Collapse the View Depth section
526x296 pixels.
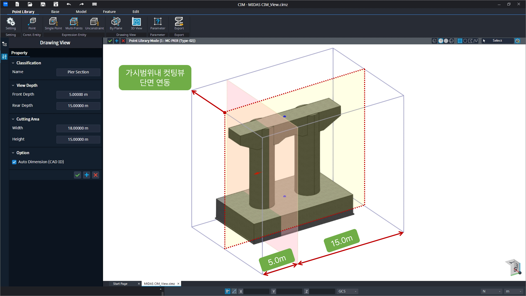[13, 85]
